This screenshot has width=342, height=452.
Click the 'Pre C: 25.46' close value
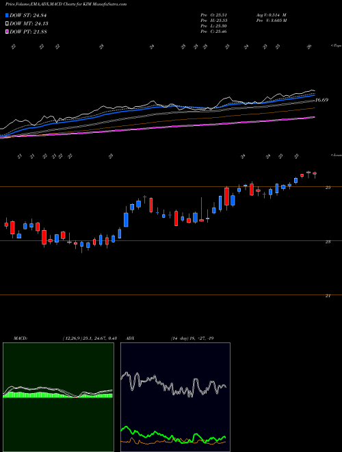tap(213, 32)
